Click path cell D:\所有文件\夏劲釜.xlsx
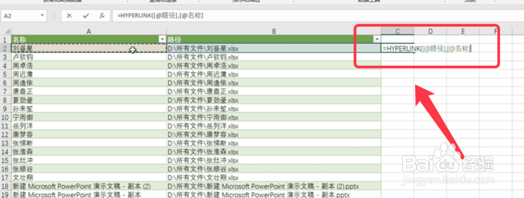Image resolution: width=524 pixels, height=198 pixels. 274,100
